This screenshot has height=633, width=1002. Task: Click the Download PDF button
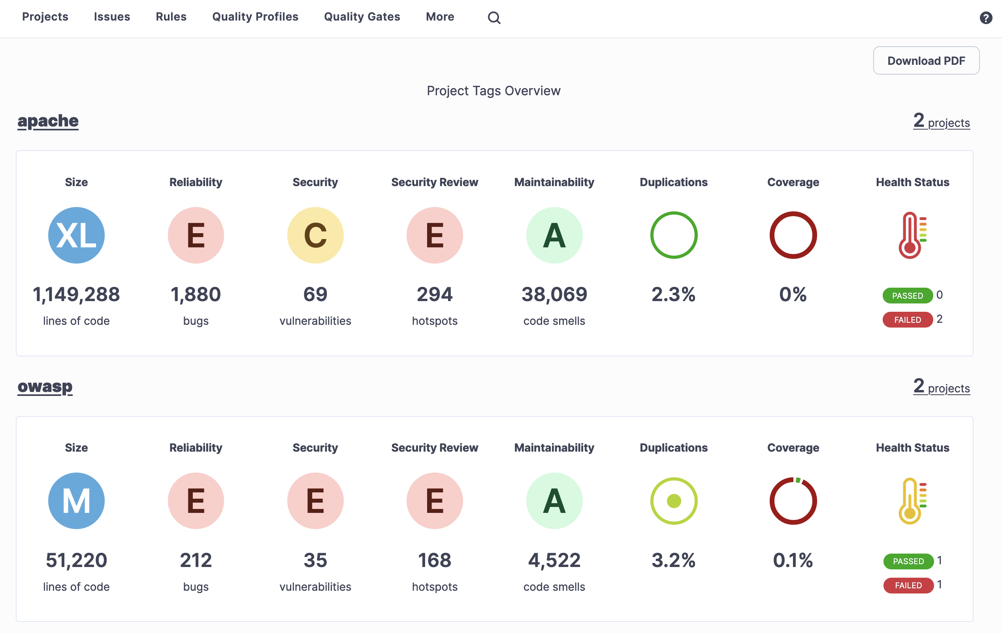point(926,61)
